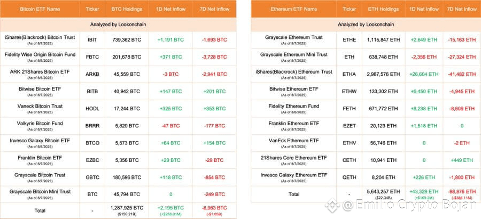Click the Ethereum total 5,643,257 ETH cell
The image size is (481, 219).
[x=383, y=191]
